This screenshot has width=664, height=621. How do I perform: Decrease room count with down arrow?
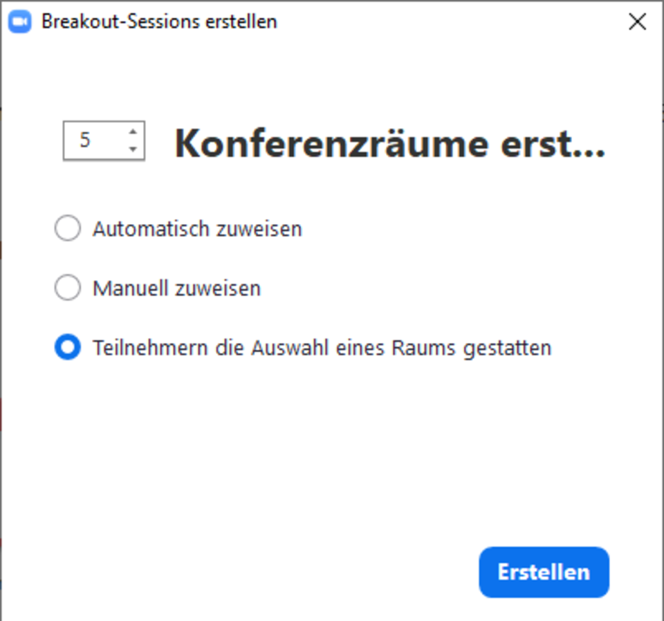coord(133,149)
